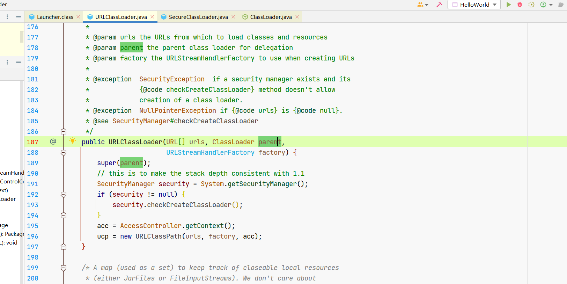Collapse fold end marker at line 197
The height and width of the screenshot is (284, 567).
tap(64, 247)
